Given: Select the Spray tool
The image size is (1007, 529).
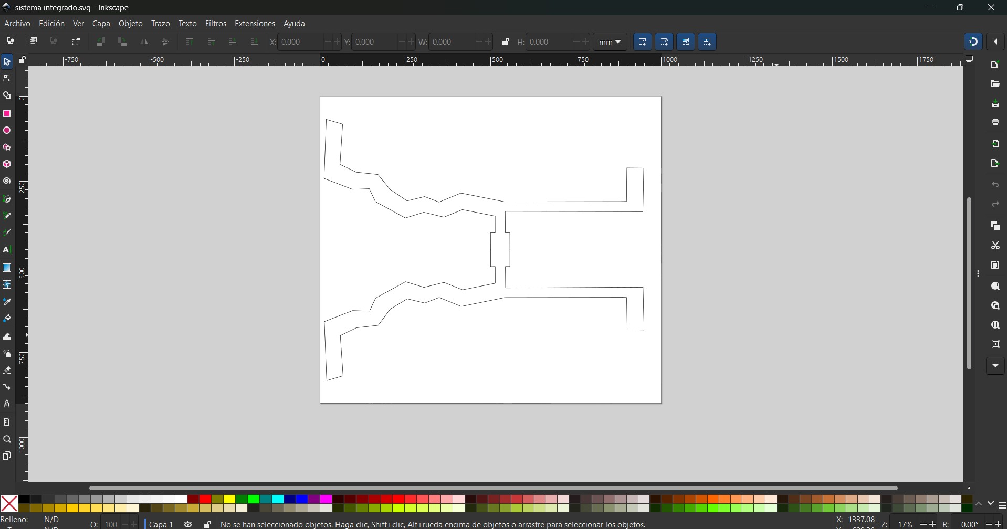Looking at the screenshot, I should tap(7, 353).
